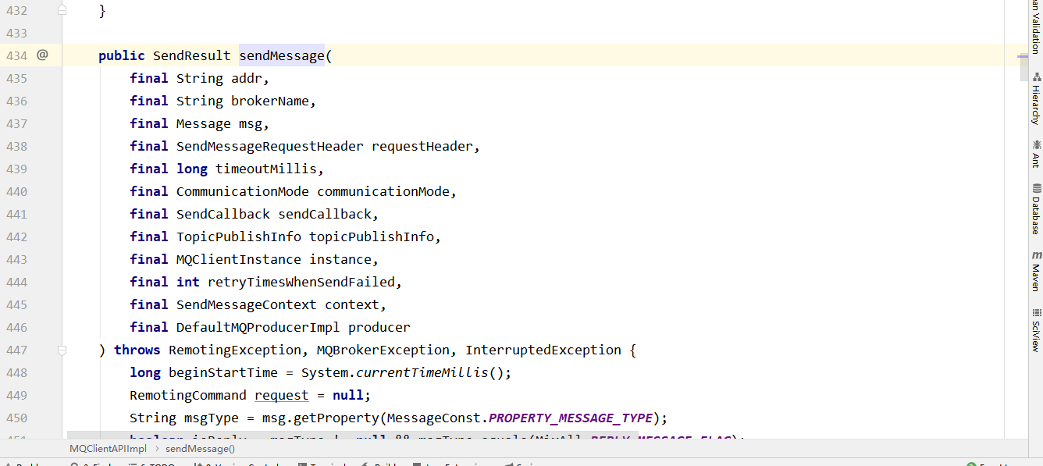
Task: Click 'SendMessageRequestHeader' on line 438
Action: click(270, 146)
